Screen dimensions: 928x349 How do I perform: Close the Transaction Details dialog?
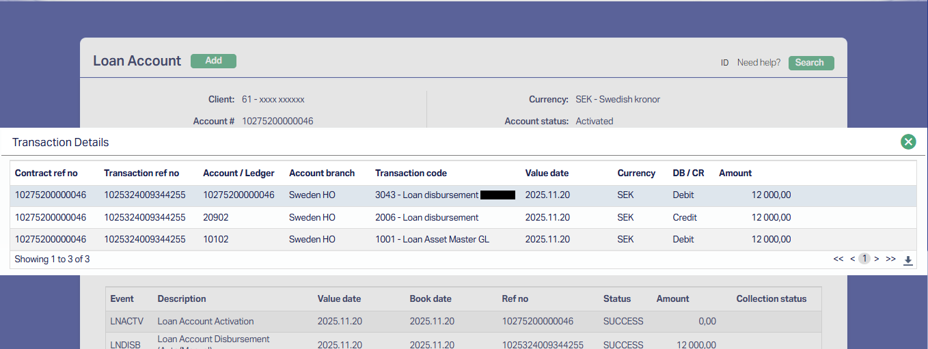[x=907, y=142]
